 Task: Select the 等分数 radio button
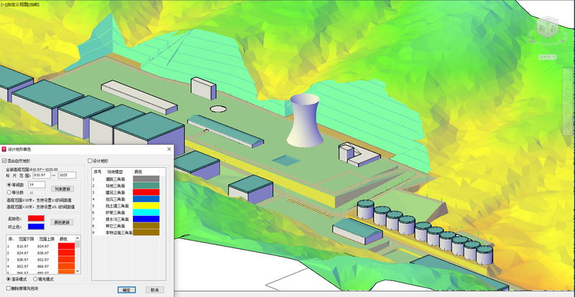tap(9, 192)
